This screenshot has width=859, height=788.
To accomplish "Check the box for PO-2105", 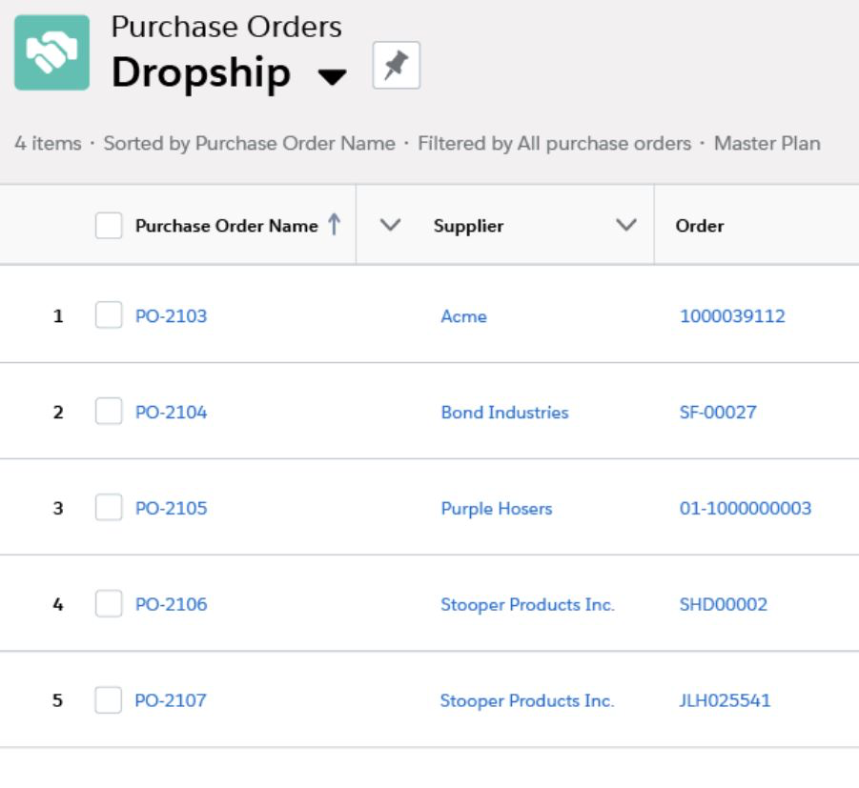I will click(x=109, y=507).
